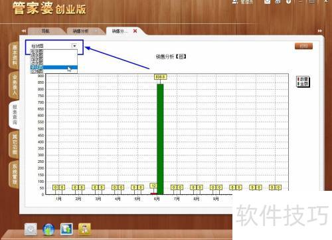This screenshot has height=240, width=332.
Task: Click the user account icon in header
Action: (x=235, y=2)
